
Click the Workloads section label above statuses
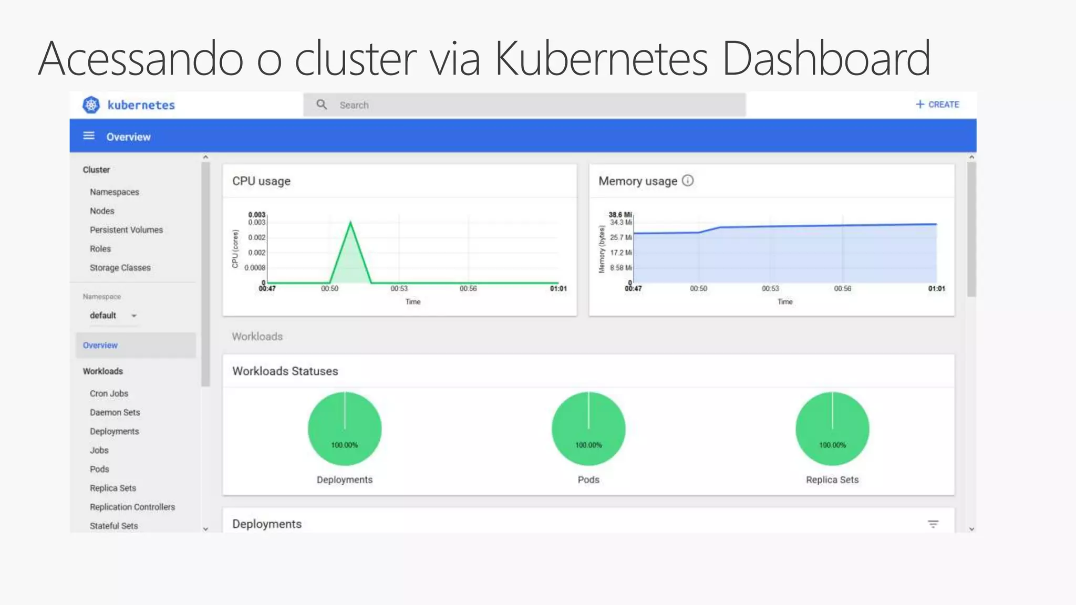(257, 337)
